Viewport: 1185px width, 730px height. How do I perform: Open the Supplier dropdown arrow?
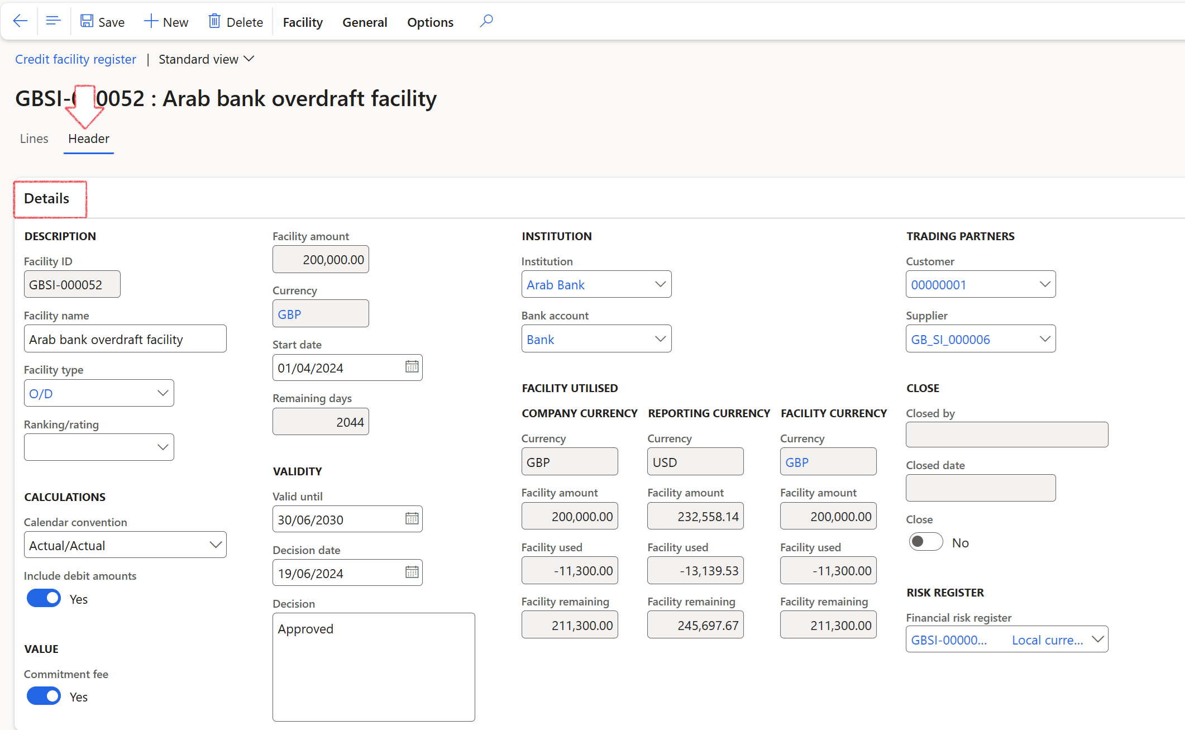click(1044, 339)
